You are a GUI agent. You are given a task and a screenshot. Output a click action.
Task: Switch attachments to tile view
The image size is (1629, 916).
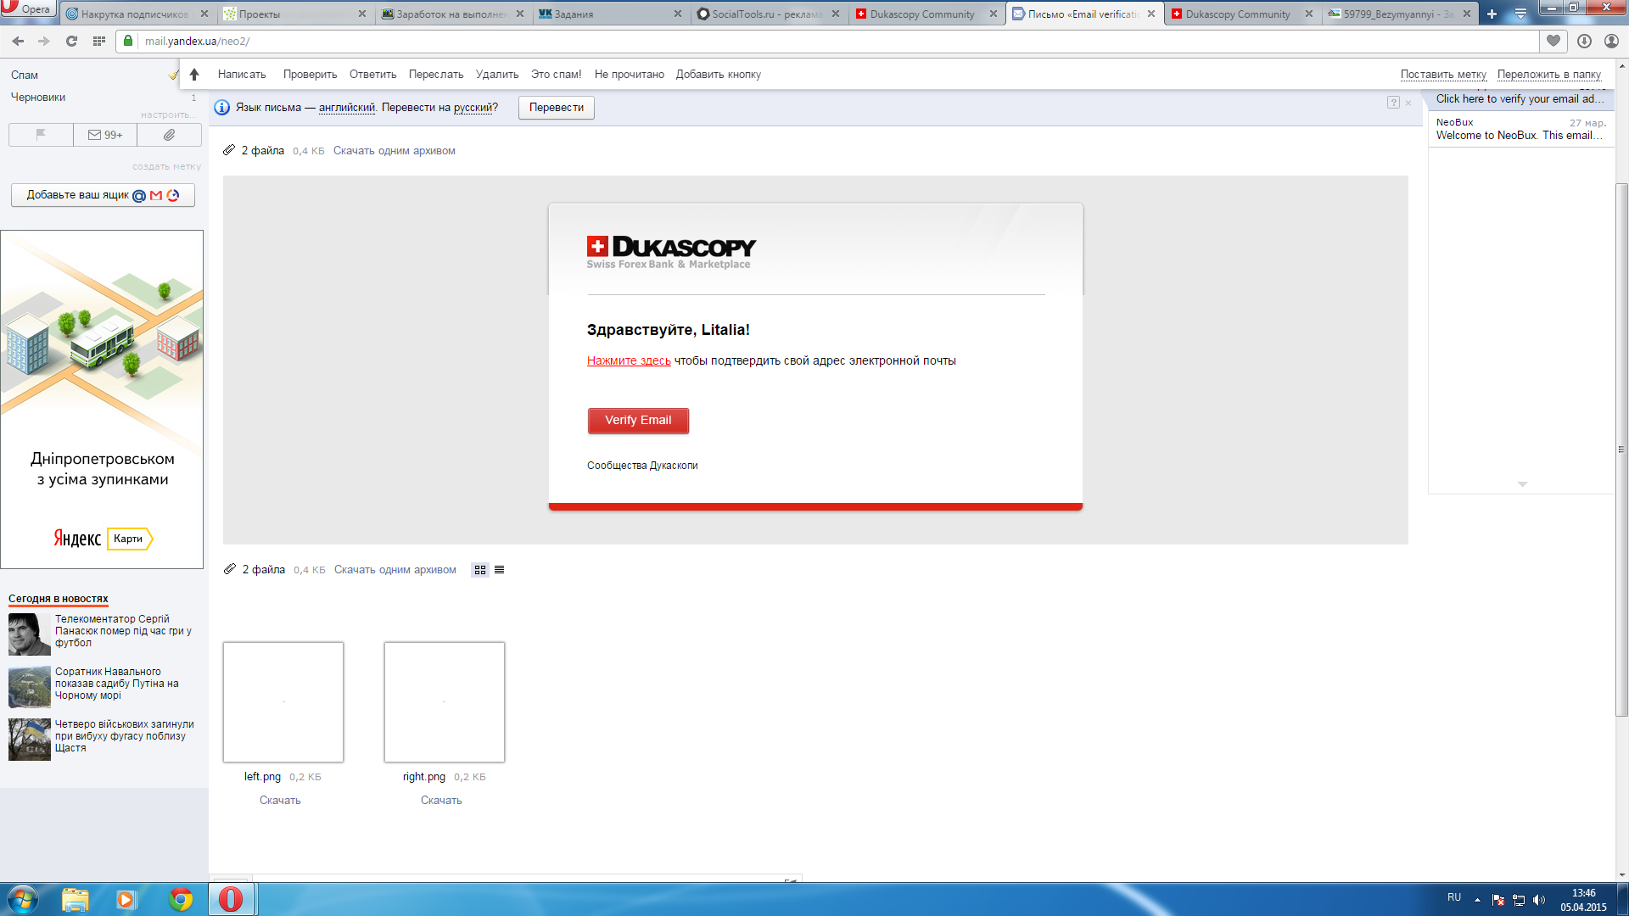point(480,570)
